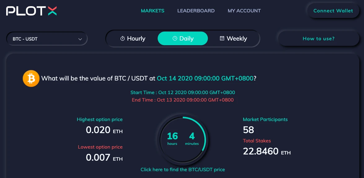Screen dimensions: 364x178
Task: Switch to the Daily timeframe
Action: click(183, 39)
